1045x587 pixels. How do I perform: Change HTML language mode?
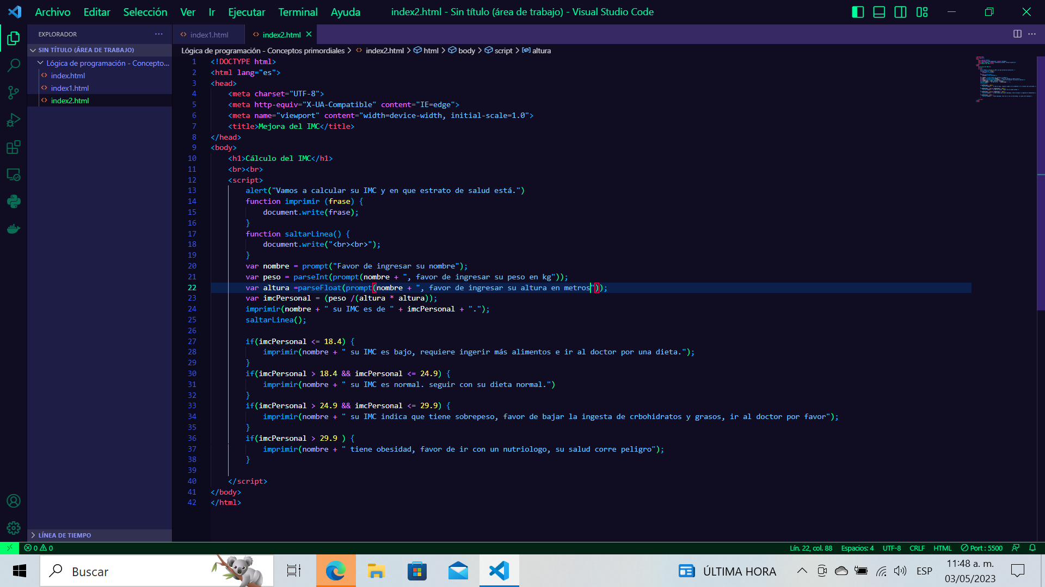pos(942,548)
